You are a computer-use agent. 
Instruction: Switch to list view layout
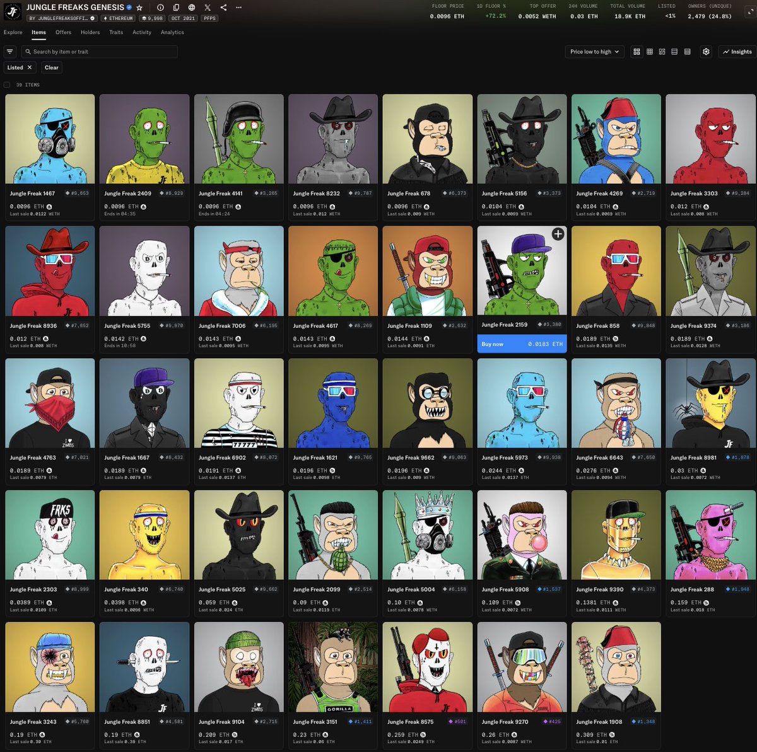click(x=674, y=52)
